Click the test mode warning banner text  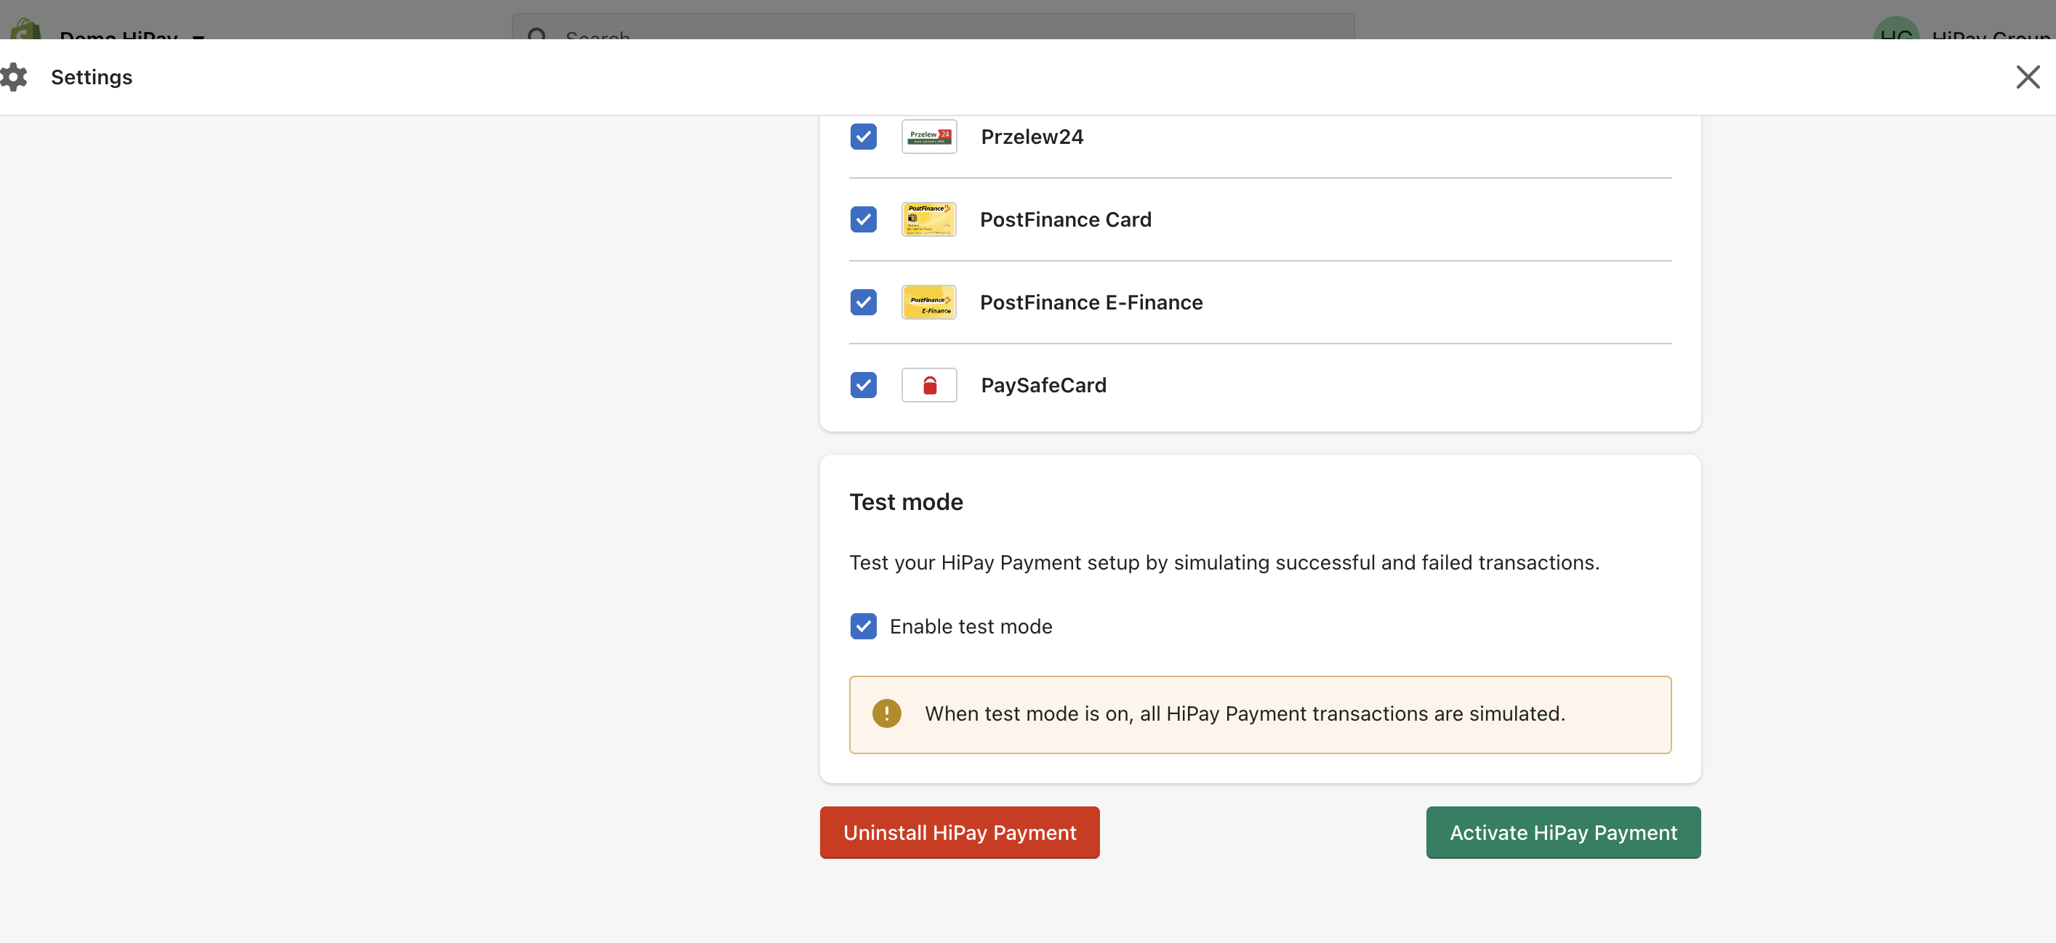tap(1245, 713)
